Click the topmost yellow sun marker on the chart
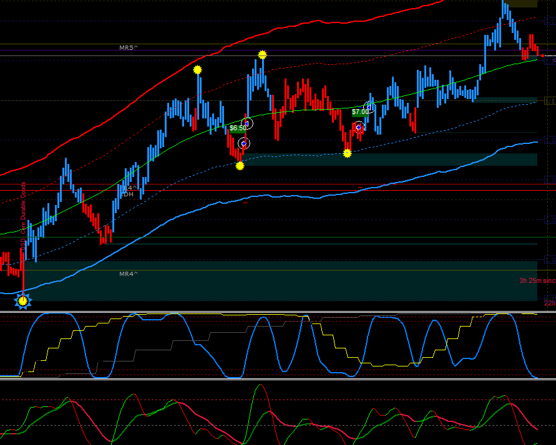Image resolution: width=556 pixels, height=445 pixels. 262,54
